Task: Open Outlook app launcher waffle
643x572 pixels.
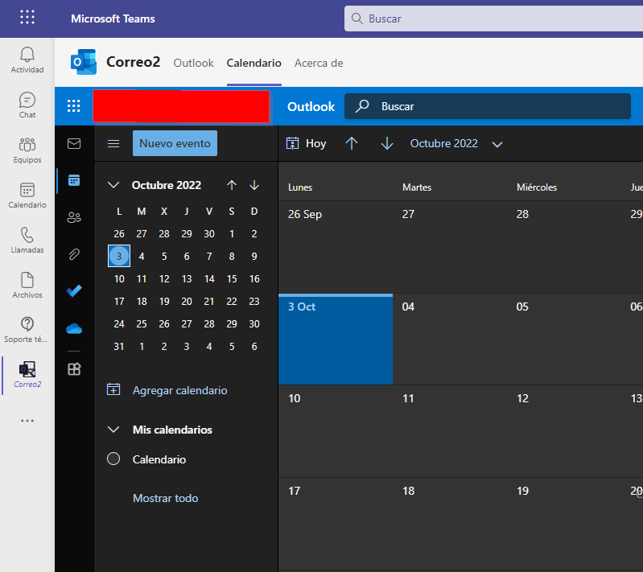Action: click(74, 105)
